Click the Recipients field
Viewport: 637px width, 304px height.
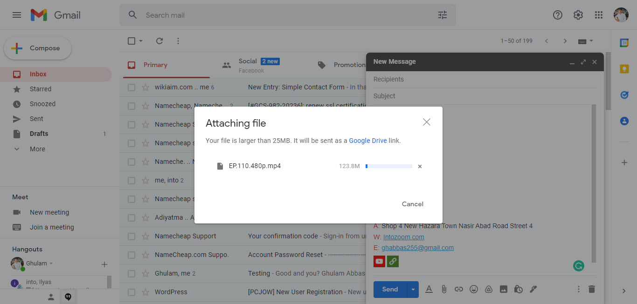click(x=485, y=79)
